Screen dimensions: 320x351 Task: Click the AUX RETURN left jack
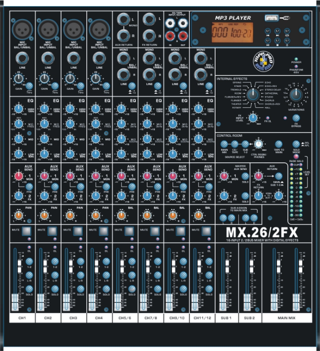click(x=124, y=20)
